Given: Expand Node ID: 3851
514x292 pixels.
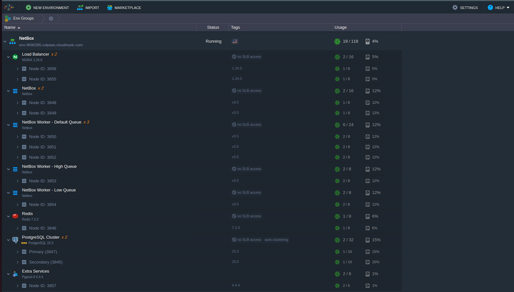Looking at the screenshot, I should (17, 147).
